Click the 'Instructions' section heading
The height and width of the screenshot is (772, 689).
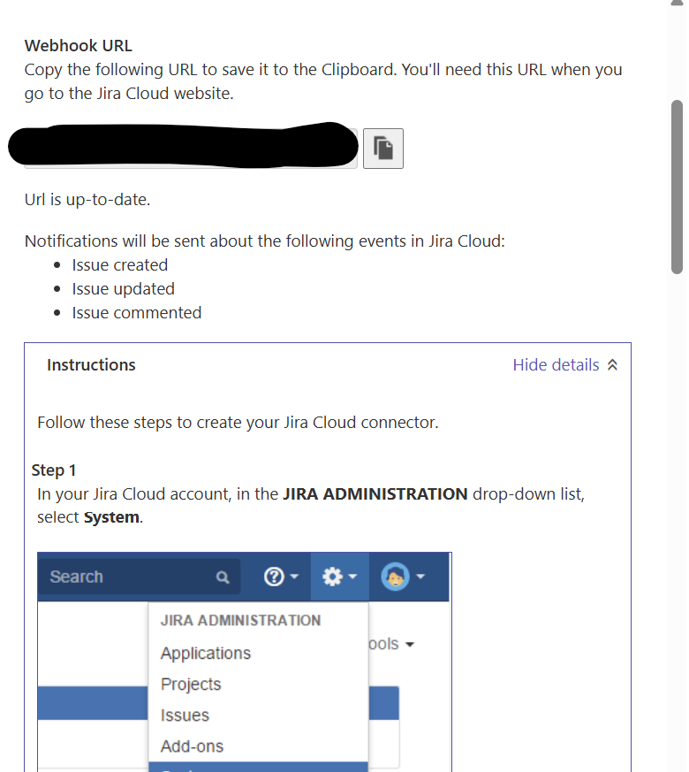(x=91, y=365)
